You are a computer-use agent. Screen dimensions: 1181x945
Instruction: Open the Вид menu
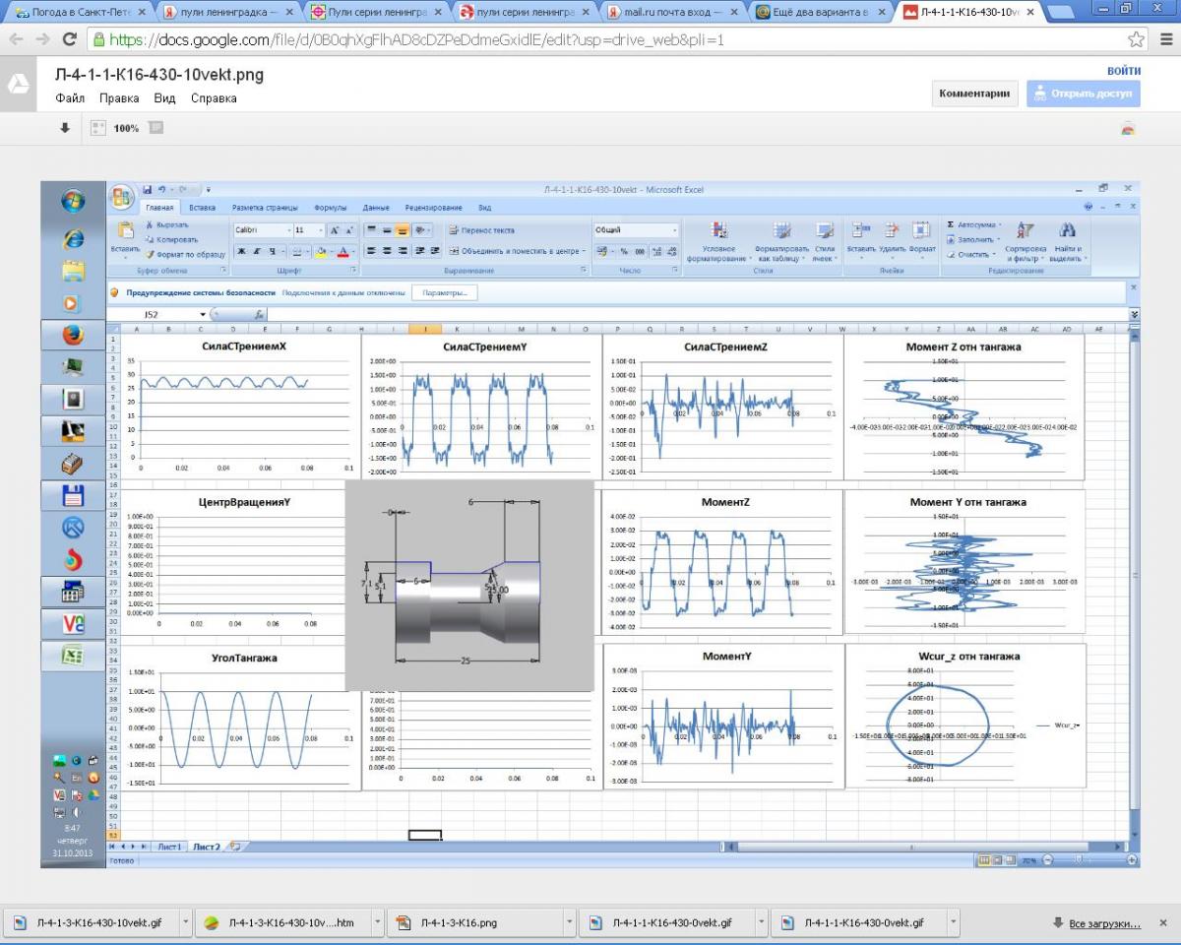tap(164, 98)
